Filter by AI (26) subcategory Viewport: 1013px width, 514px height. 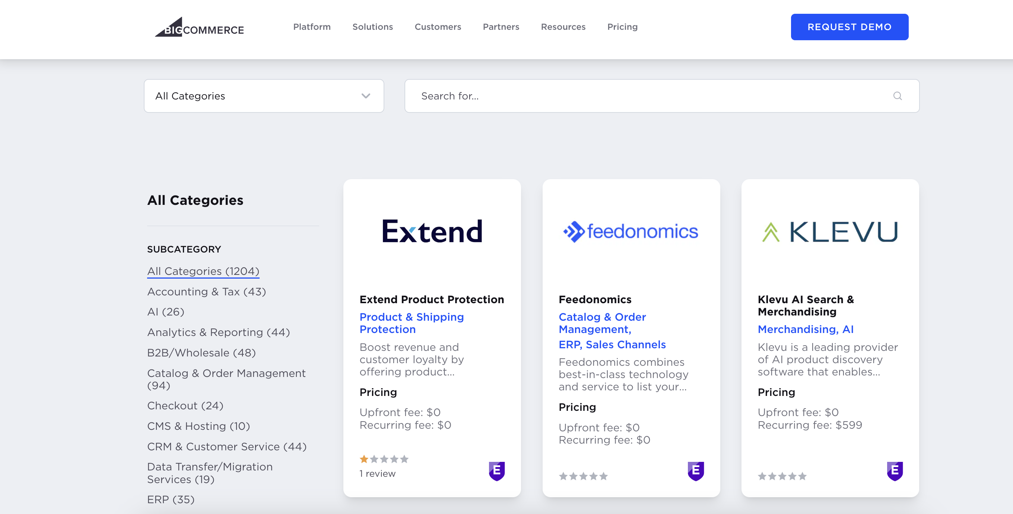pos(166,312)
